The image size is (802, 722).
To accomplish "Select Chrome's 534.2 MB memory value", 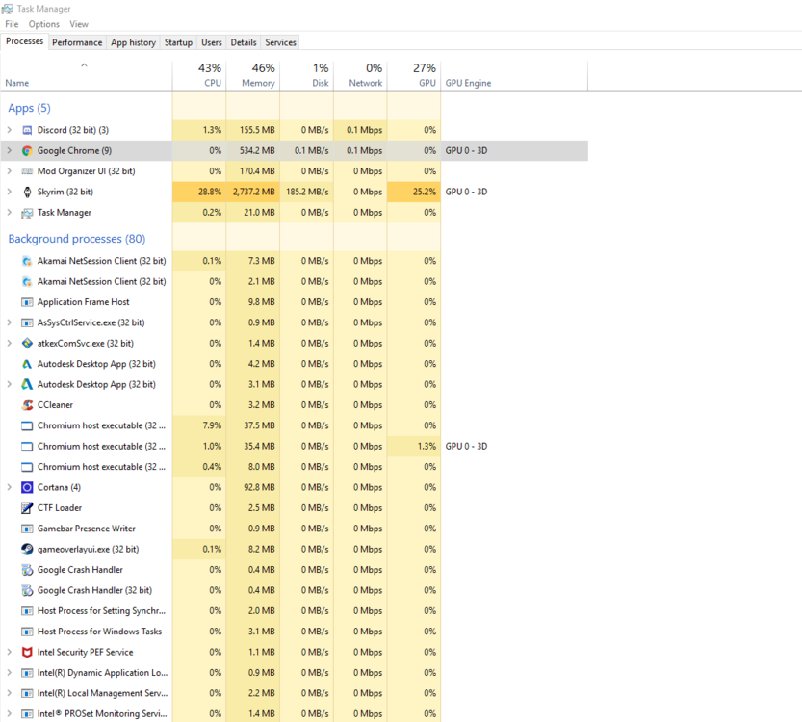I will pyautogui.click(x=253, y=151).
